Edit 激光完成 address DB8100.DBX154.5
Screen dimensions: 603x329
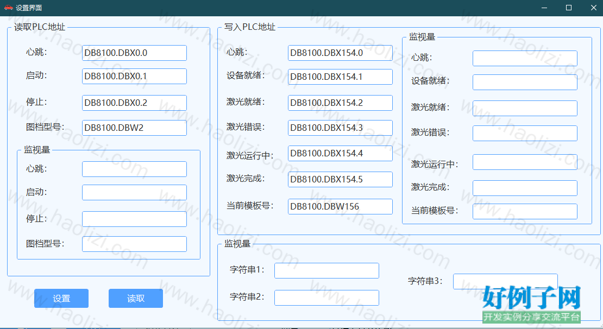click(340, 180)
